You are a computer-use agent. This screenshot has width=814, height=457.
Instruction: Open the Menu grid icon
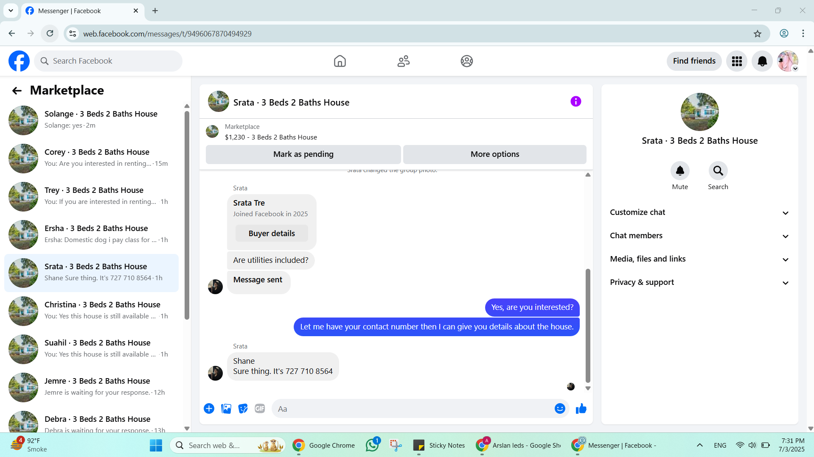point(737,61)
